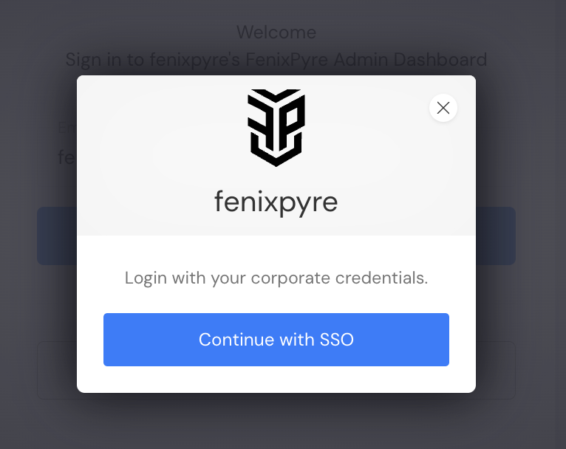The height and width of the screenshot is (449, 566).
Task: Click the Welcome heading behind the dialog
Action: [x=276, y=32]
